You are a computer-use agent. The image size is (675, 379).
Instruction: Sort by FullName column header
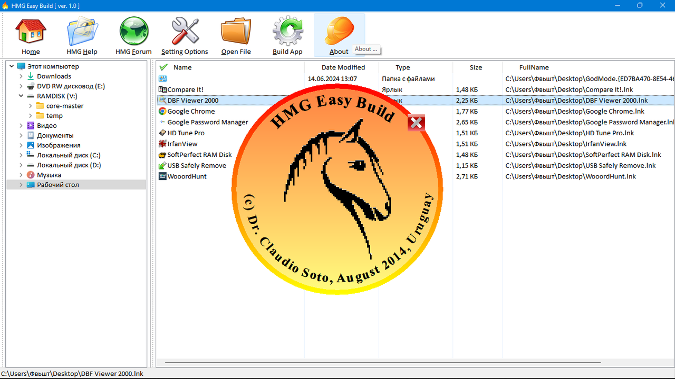pyautogui.click(x=534, y=67)
